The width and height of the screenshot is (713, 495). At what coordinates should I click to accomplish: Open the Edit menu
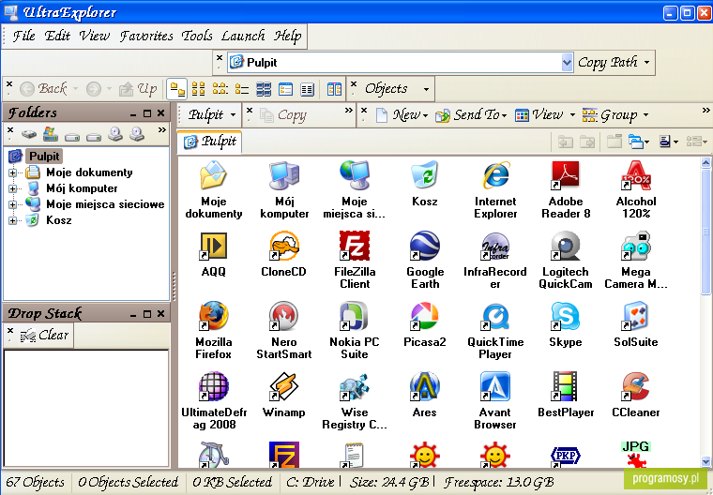(x=57, y=36)
